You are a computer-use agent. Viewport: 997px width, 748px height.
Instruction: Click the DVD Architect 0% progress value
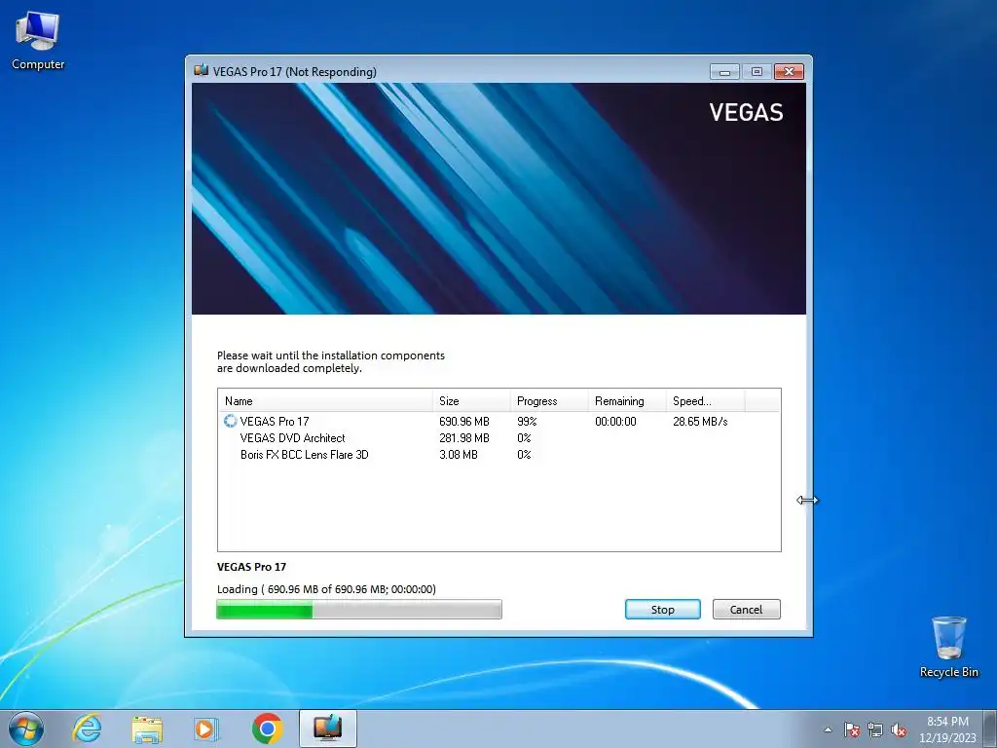(x=524, y=437)
